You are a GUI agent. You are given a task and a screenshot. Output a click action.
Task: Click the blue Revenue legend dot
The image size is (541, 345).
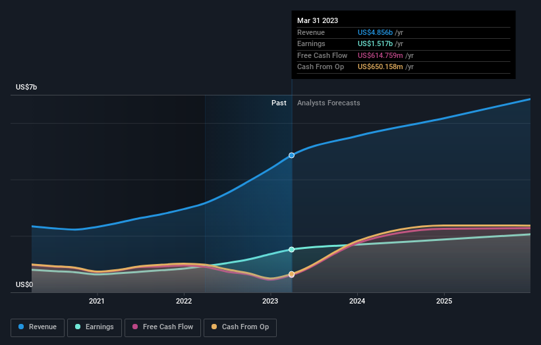21,327
